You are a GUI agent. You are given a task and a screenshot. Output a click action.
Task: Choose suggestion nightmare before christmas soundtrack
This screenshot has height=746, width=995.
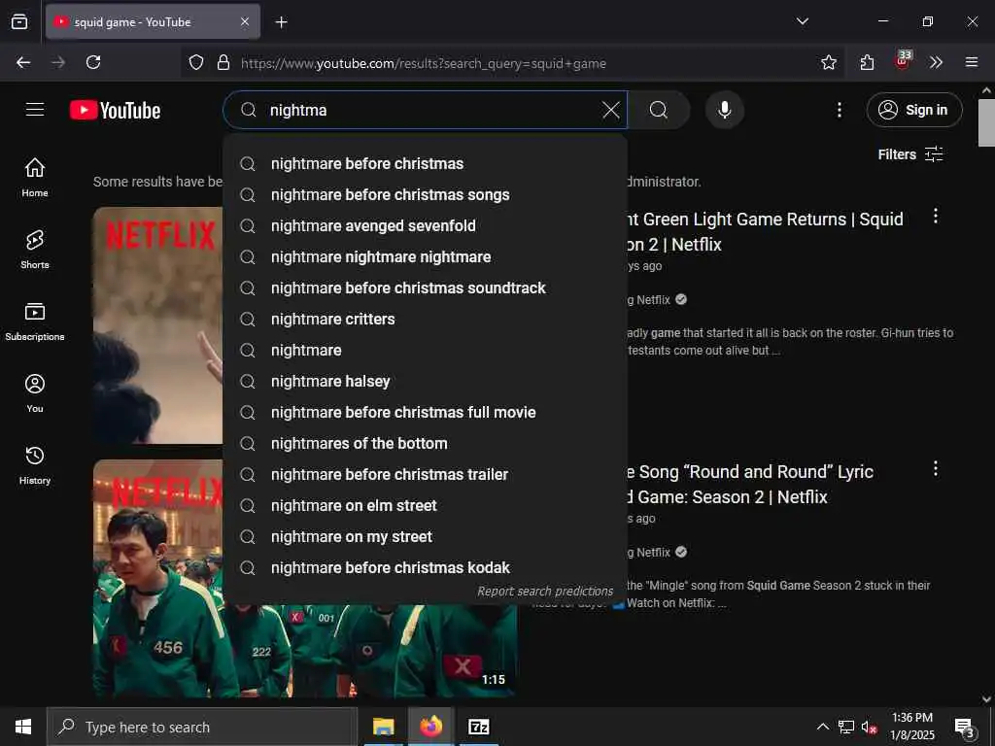426,288
